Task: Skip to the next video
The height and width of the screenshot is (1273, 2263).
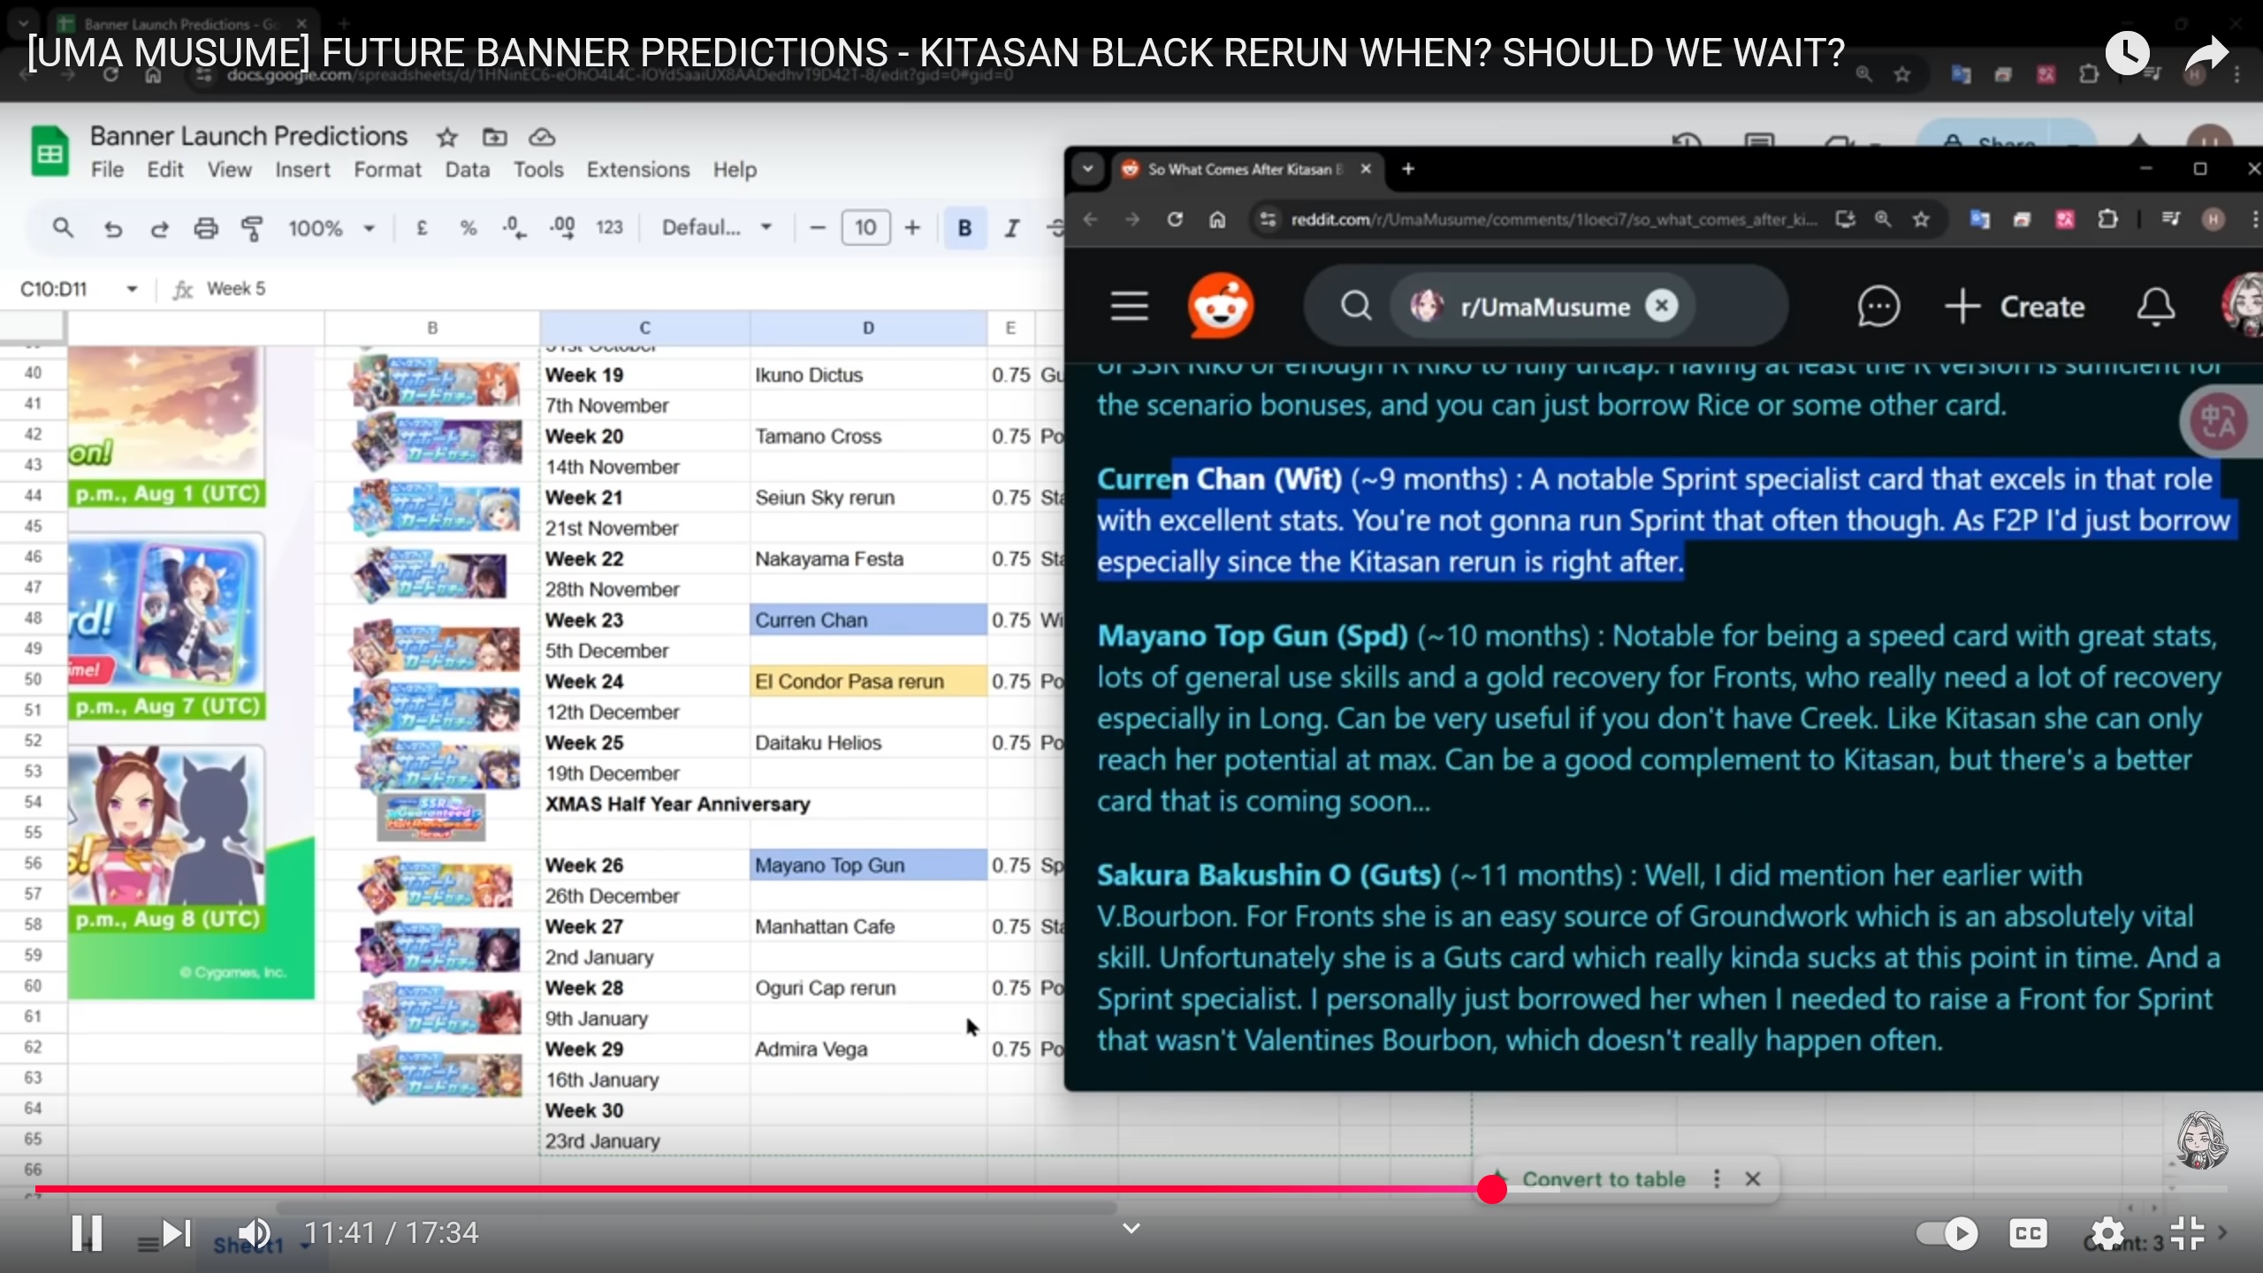Action: pyautogui.click(x=177, y=1232)
